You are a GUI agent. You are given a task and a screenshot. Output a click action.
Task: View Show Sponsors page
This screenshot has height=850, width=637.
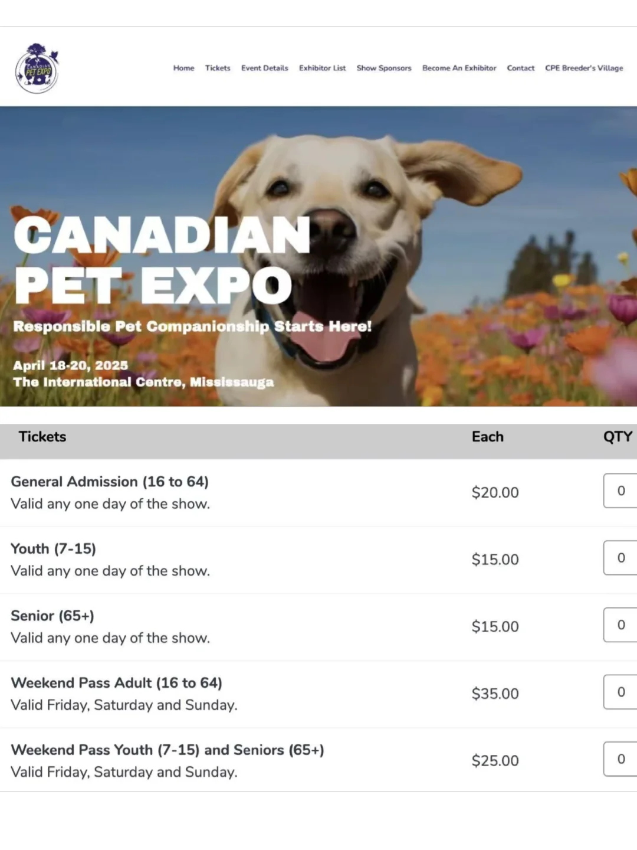(x=384, y=68)
